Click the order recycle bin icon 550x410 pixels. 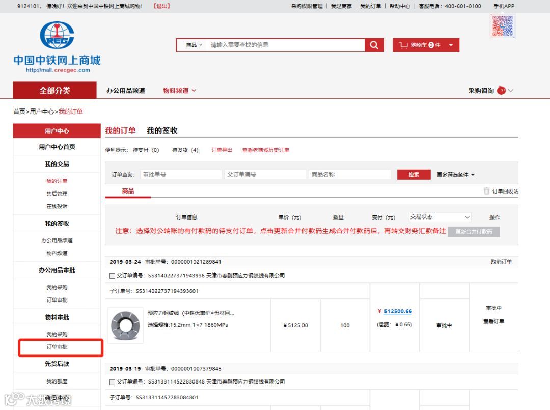[486, 191]
